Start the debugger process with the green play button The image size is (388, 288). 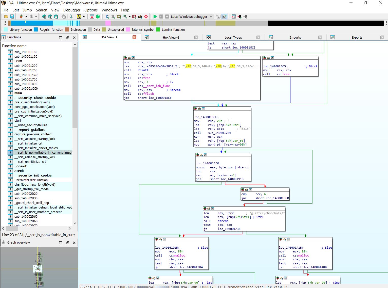(155, 17)
